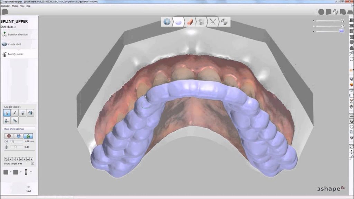Expand the first gray square dropdown arrow

(x=11, y=172)
